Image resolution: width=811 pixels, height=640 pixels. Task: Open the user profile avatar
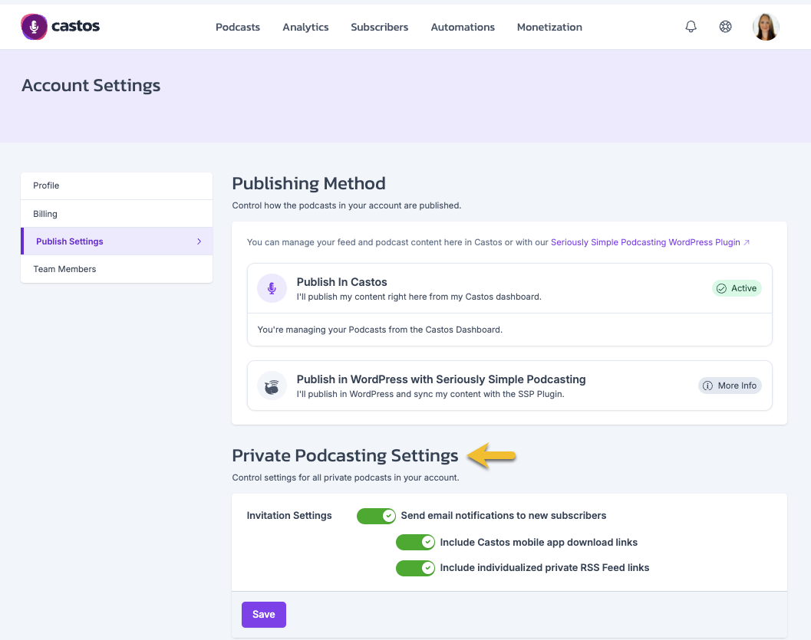tap(766, 27)
